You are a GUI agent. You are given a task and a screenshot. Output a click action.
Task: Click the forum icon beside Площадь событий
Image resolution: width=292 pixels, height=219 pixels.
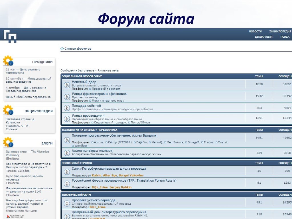67,108
